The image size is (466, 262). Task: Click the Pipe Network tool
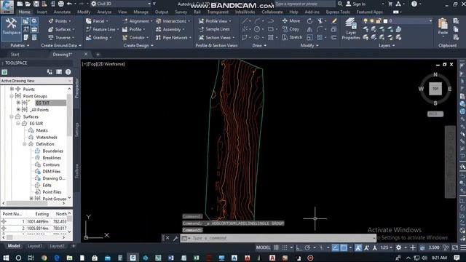pos(173,38)
